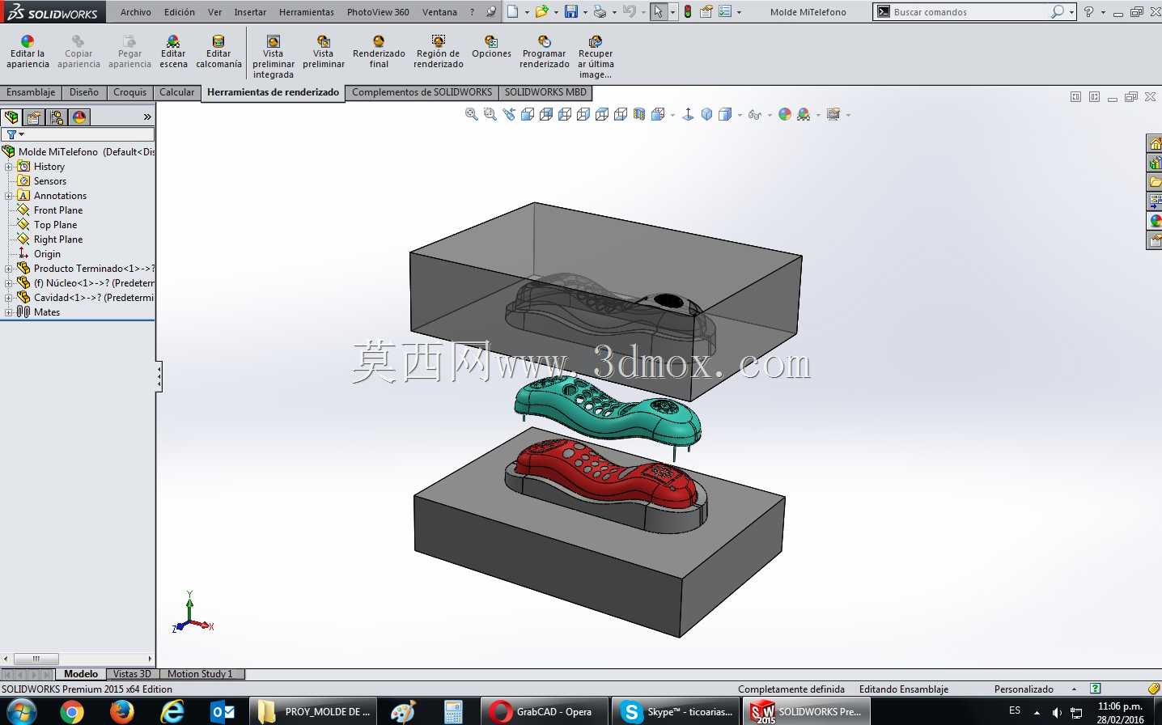Click the View Settings monitor icon
The image size is (1162, 725).
(833, 114)
